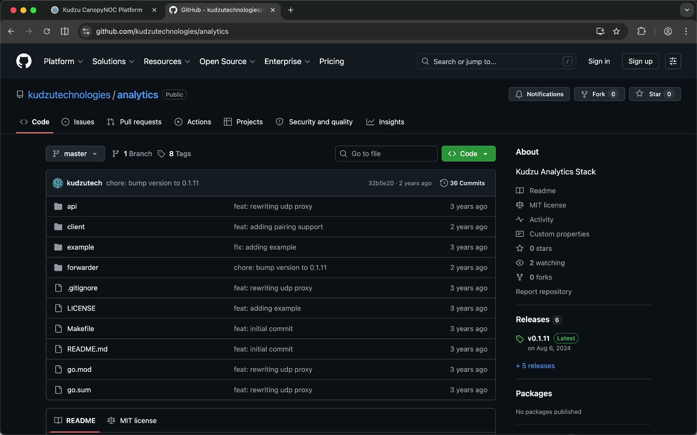Bookmark this page with the star icon
Image resolution: width=697 pixels, height=435 pixels.
[x=616, y=31]
